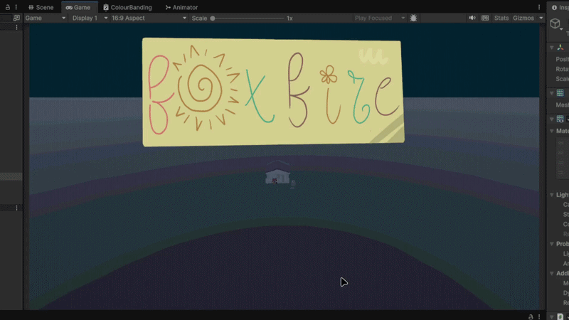Click the Transform axes icon in Inspector
The width and height of the screenshot is (569, 320).
coord(560,48)
